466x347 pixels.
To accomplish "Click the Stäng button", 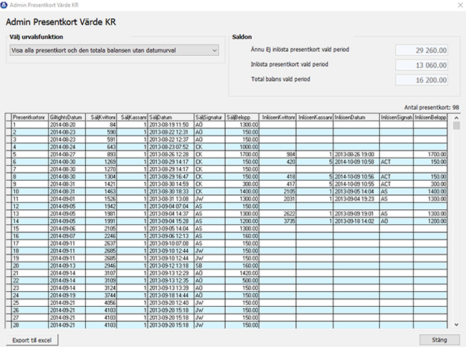I will click(439, 340).
